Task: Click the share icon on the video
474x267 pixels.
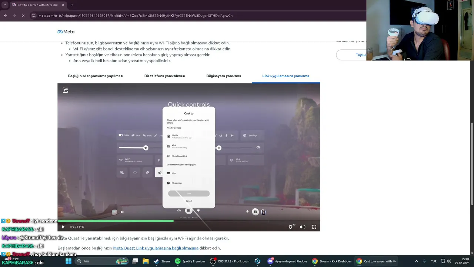Action: pos(66,90)
